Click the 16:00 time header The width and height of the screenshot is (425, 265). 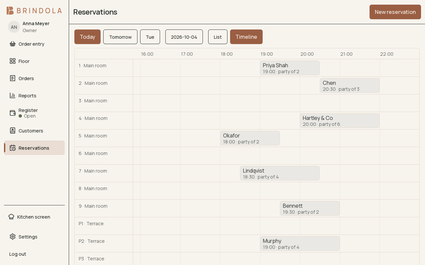point(147,54)
